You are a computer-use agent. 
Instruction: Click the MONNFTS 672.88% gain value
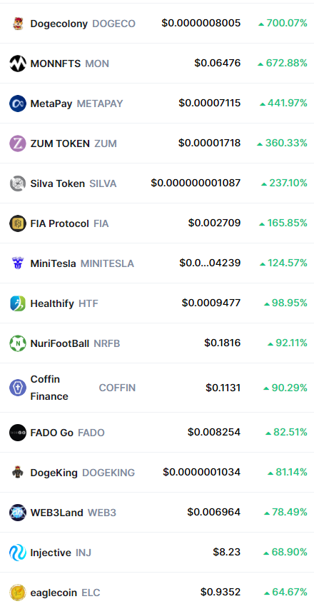coord(283,63)
